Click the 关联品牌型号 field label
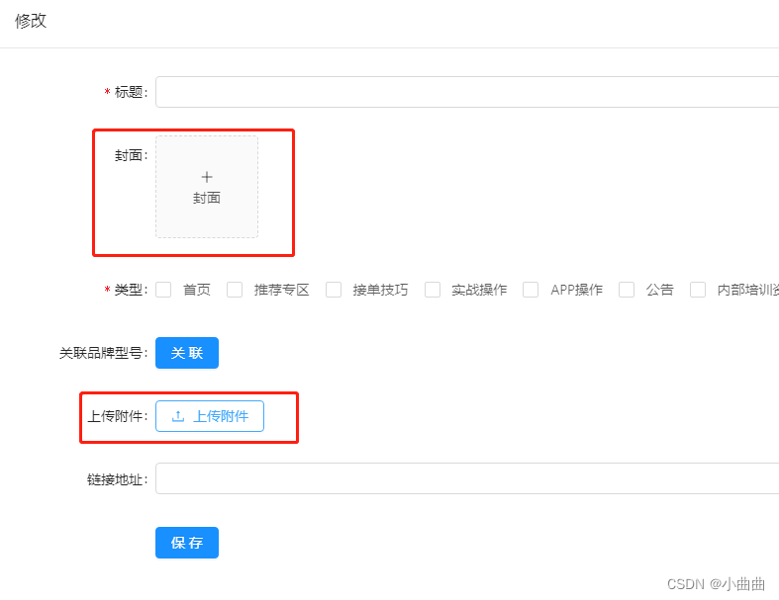Image resolution: width=779 pixels, height=600 pixels. click(x=103, y=353)
